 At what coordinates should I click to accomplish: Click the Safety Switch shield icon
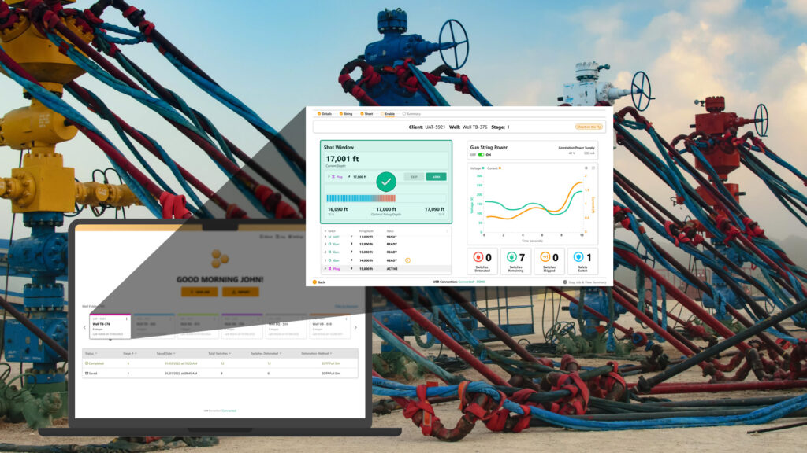[579, 257]
